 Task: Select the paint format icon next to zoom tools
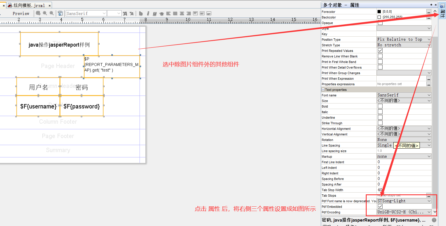point(60,13)
